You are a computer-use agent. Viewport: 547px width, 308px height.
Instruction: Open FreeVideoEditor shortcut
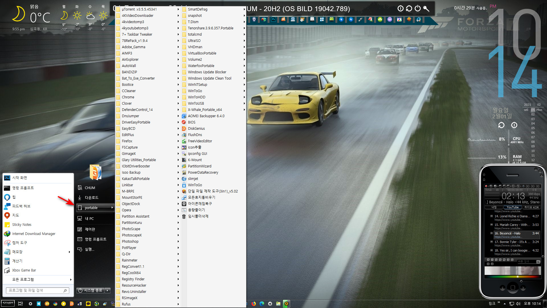tap(213, 141)
